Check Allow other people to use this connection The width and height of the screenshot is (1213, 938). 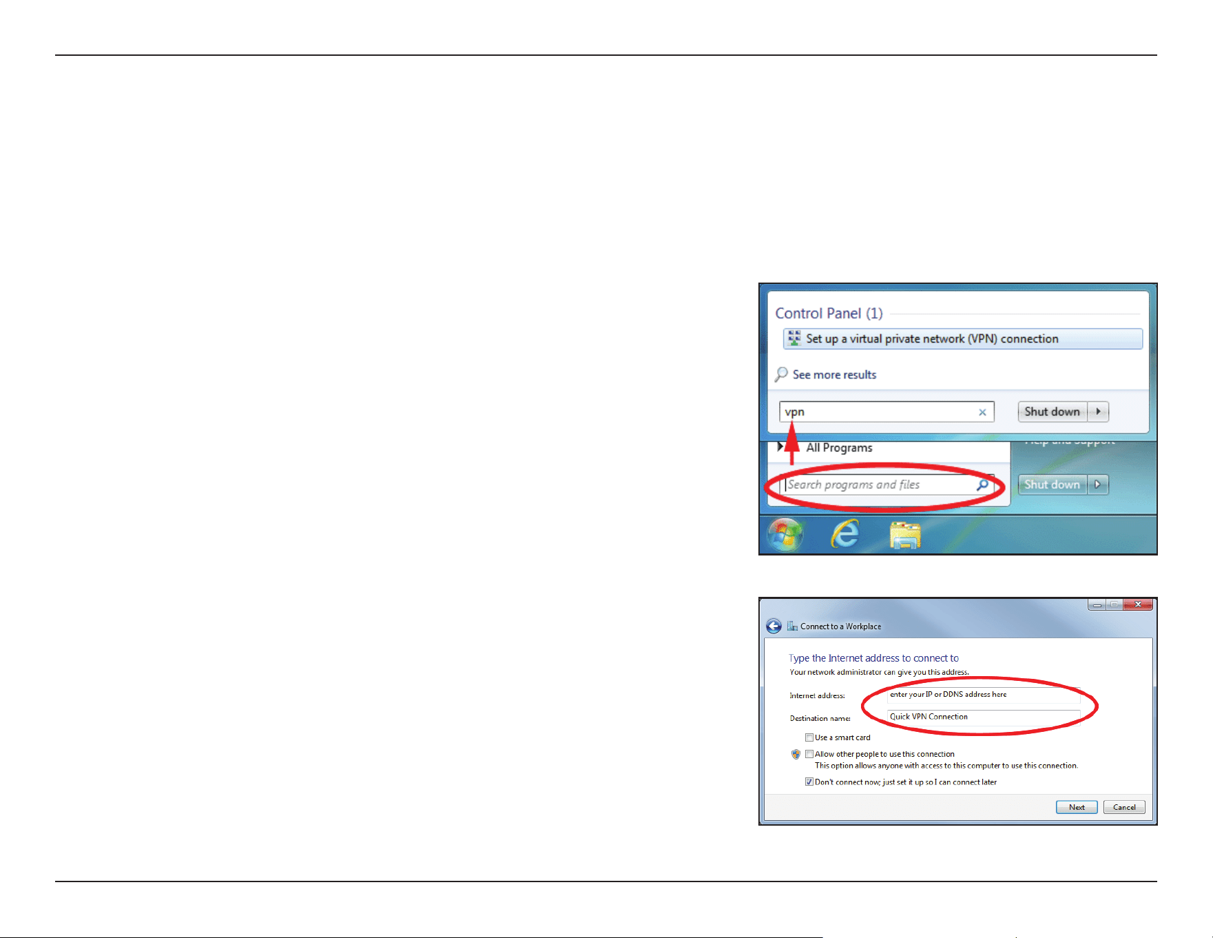pos(809,754)
